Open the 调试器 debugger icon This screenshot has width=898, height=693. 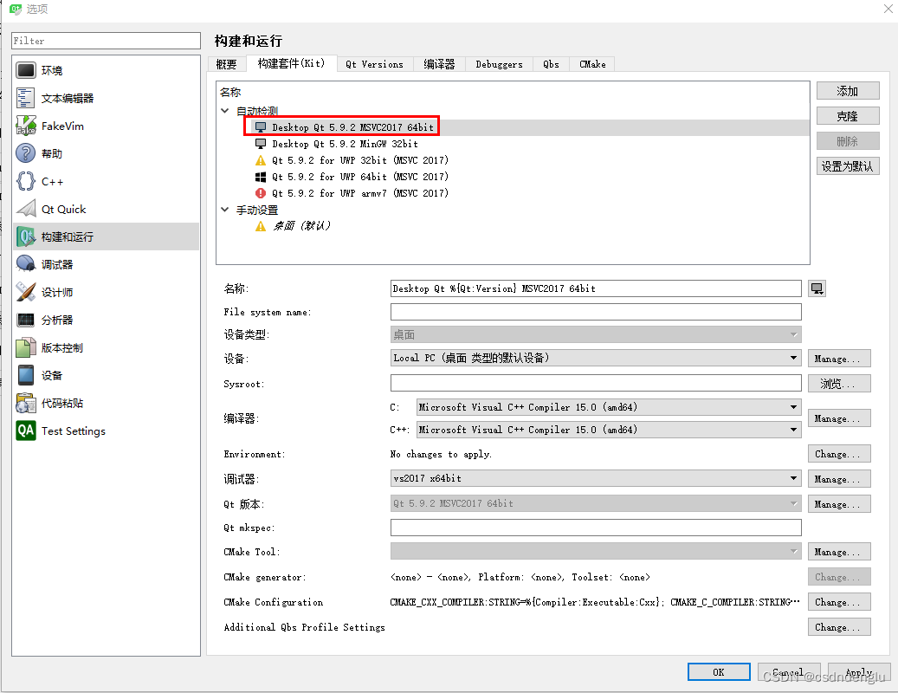pyautogui.click(x=26, y=264)
